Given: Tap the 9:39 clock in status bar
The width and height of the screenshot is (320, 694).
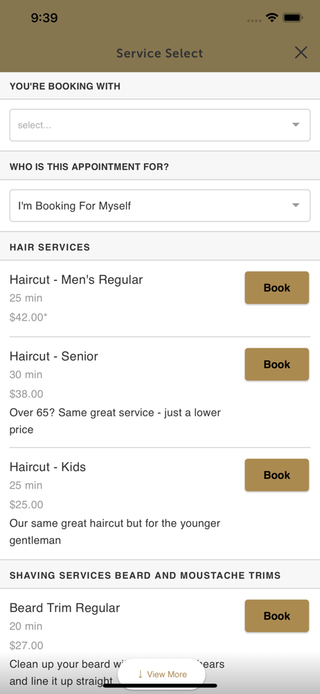Looking at the screenshot, I should 44,18.
